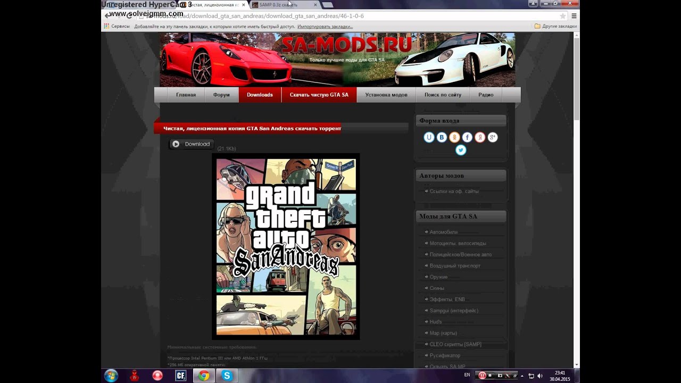Open the Радио navigation item
Image resolution: width=681 pixels, height=383 pixels.
coord(486,95)
